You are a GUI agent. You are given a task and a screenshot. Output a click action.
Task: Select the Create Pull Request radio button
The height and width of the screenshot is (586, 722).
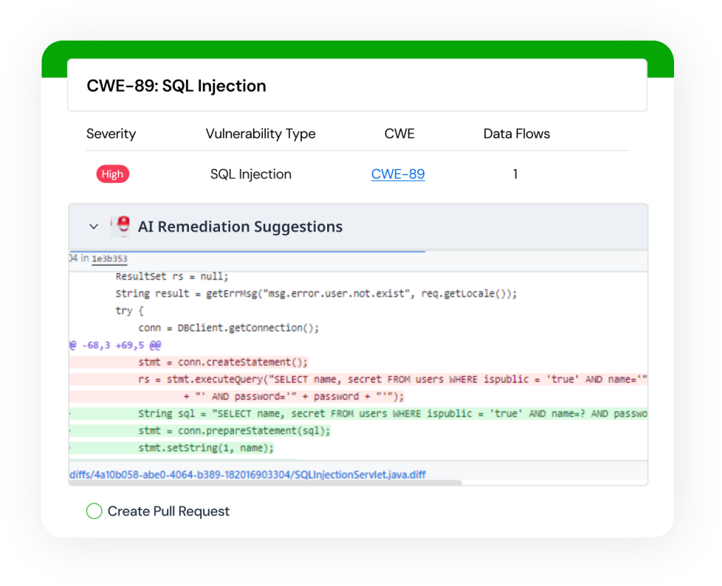[x=94, y=511]
